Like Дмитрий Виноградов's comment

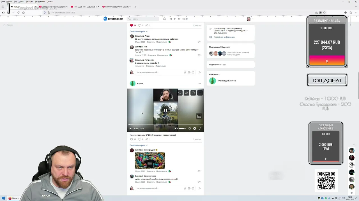pos(199,171)
